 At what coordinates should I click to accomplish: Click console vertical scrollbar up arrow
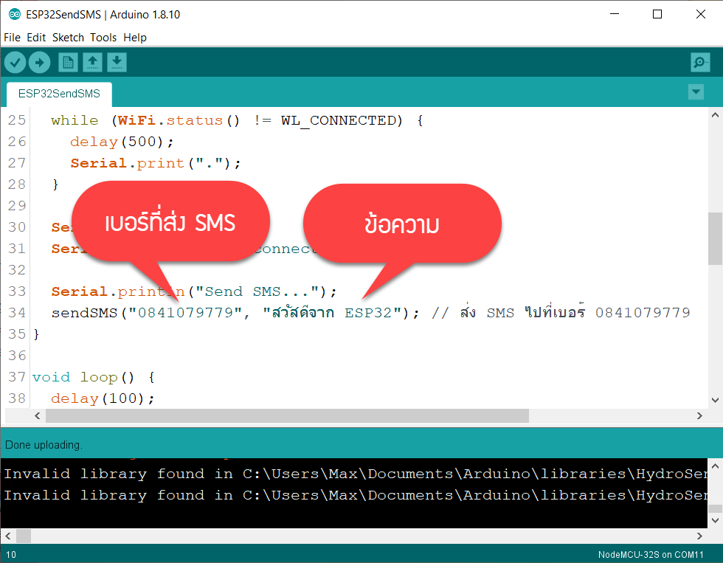[x=715, y=466]
